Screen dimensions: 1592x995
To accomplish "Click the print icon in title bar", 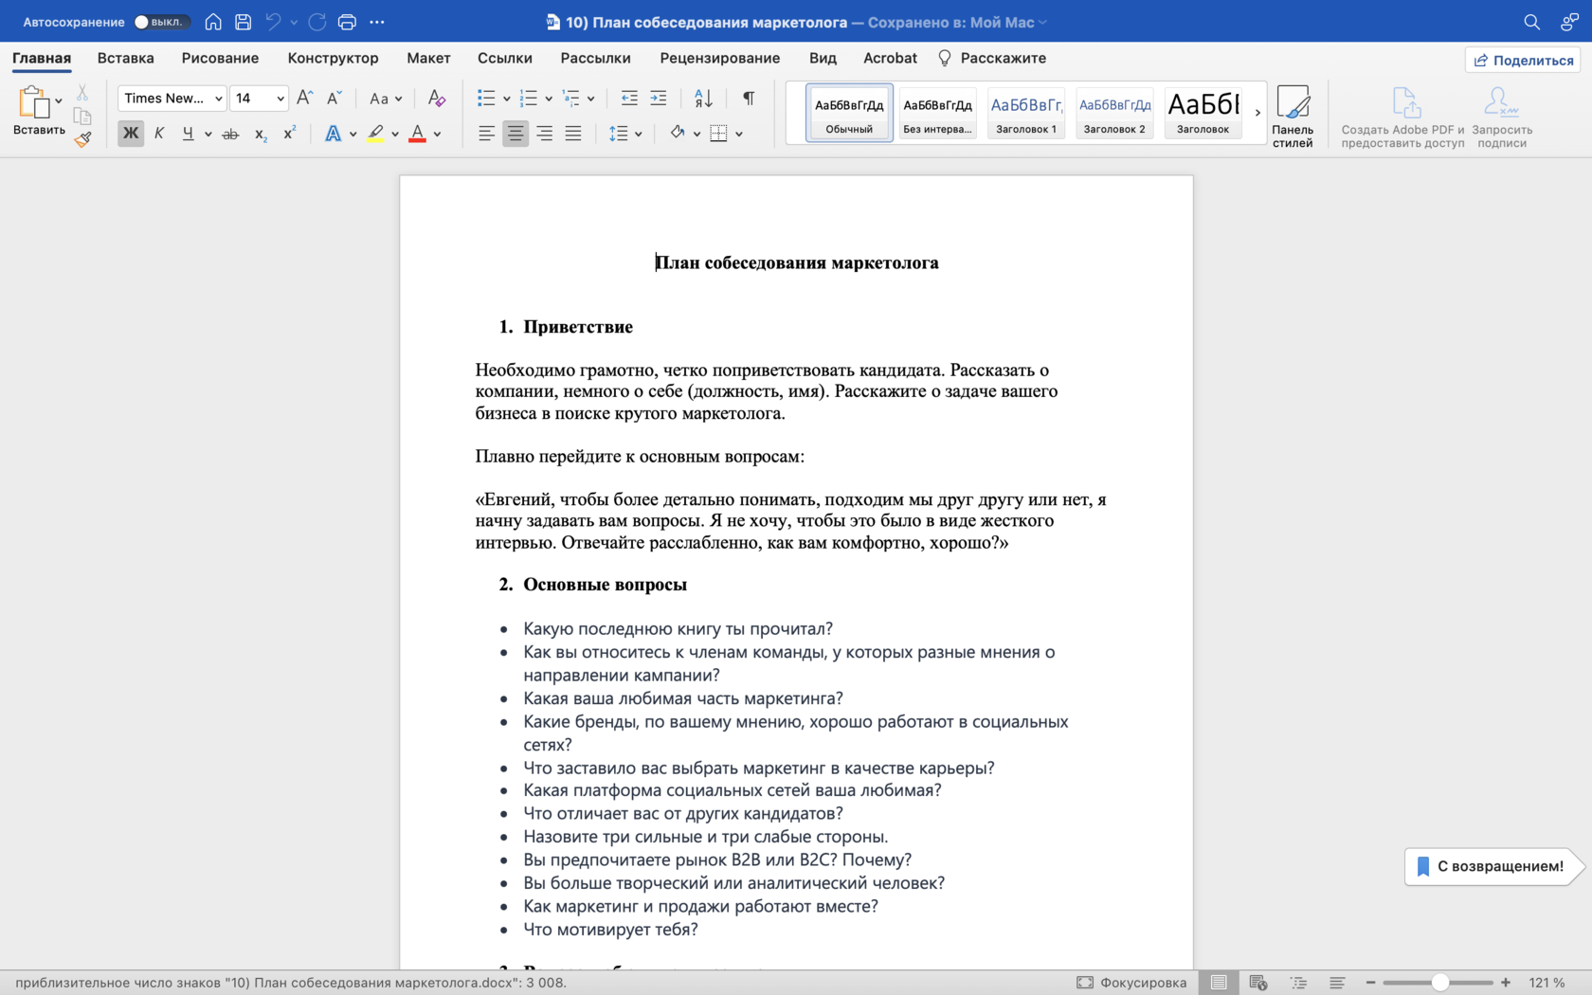I will tap(347, 22).
